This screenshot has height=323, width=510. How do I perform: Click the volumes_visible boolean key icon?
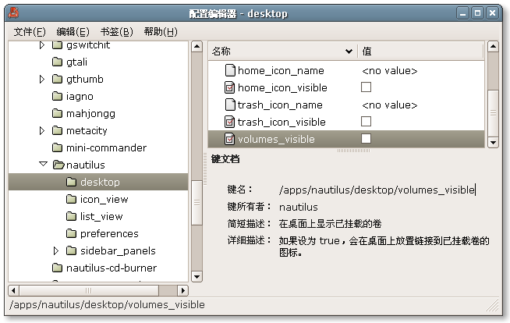(230, 139)
